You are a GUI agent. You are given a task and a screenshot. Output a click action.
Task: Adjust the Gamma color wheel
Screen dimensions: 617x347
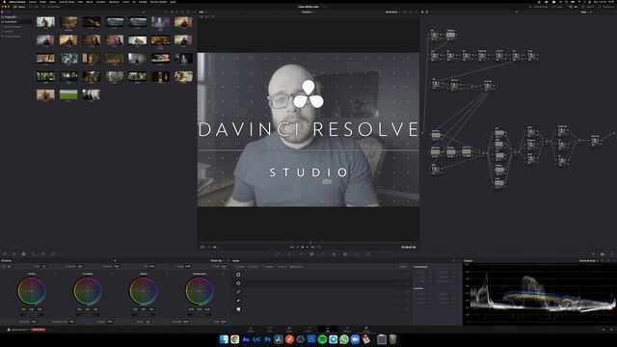(88, 291)
